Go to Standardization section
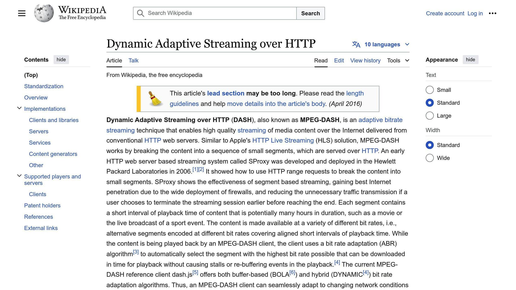Viewport: 516px width, 290px height. (x=44, y=86)
